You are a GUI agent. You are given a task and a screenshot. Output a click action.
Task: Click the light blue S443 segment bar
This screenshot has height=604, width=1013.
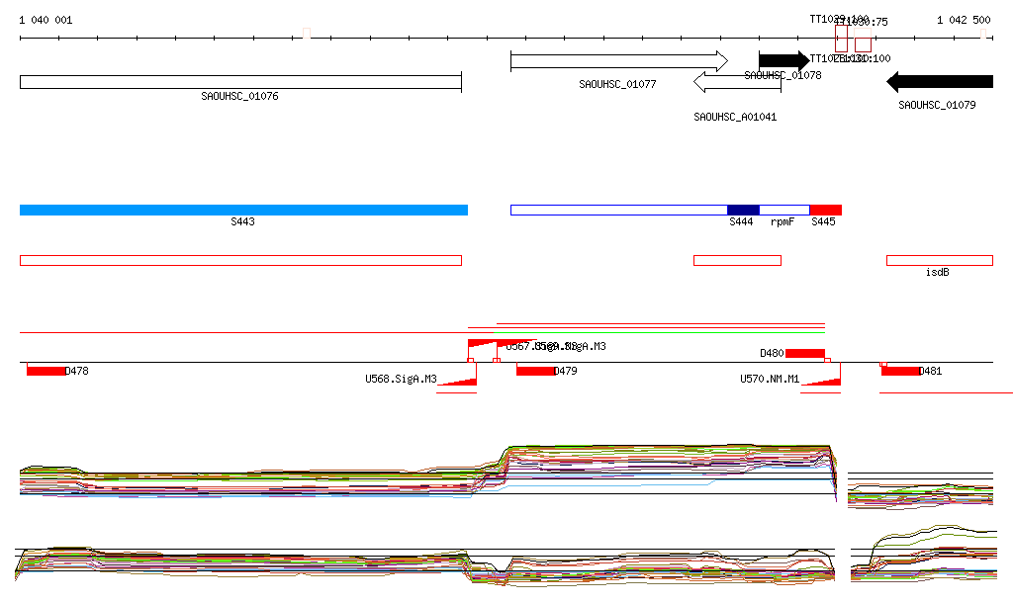[243, 210]
